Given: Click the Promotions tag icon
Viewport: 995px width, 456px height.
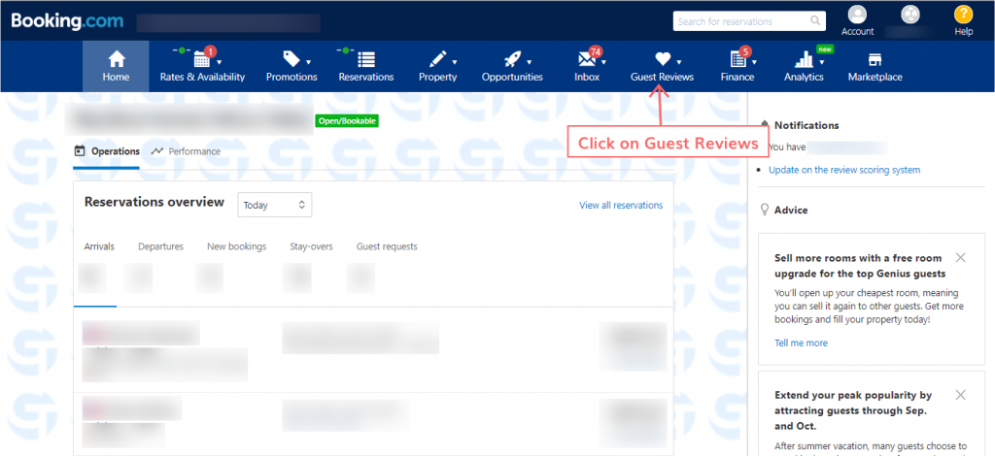Looking at the screenshot, I should [292, 59].
